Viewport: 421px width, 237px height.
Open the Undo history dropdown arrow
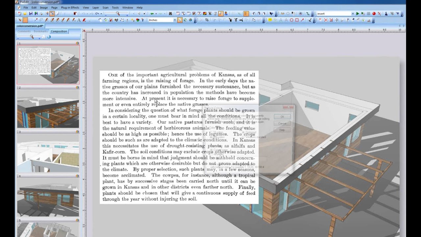pos(87,13)
